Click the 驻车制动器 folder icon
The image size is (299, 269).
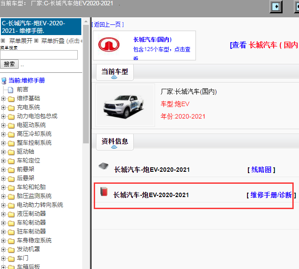11,232
